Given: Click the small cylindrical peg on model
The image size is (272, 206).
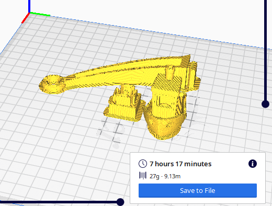Looking at the screenshot, I should (x=169, y=72).
